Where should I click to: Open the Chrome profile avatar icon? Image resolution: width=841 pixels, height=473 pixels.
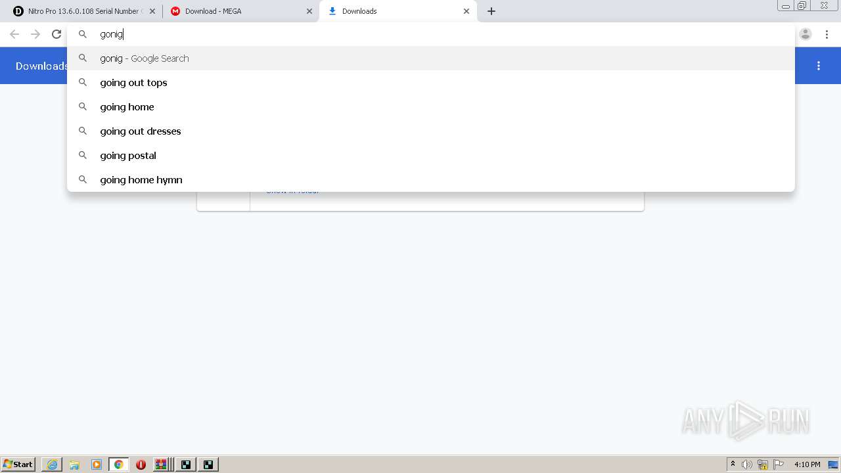[806, 34]
